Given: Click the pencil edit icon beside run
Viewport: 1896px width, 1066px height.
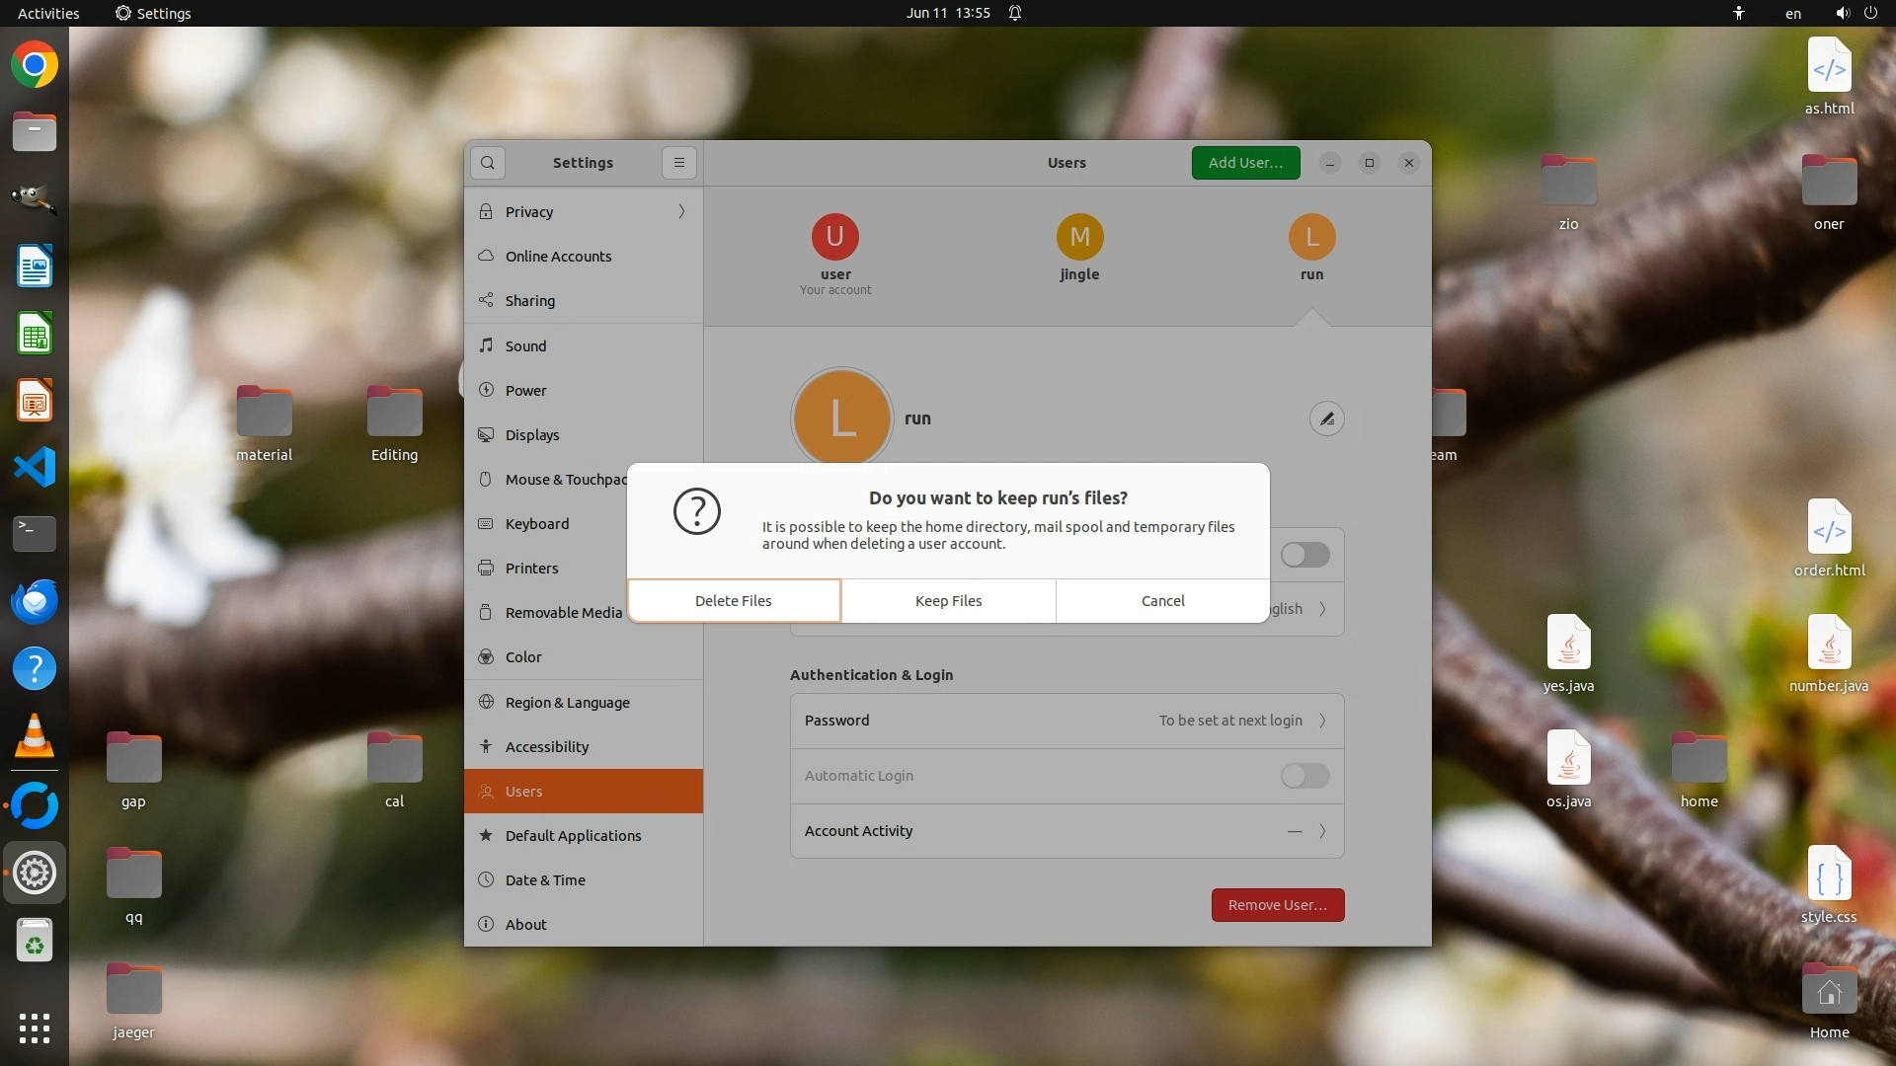Looking at the screenshot, I should pyautogui.click(x=1326, y=419).
